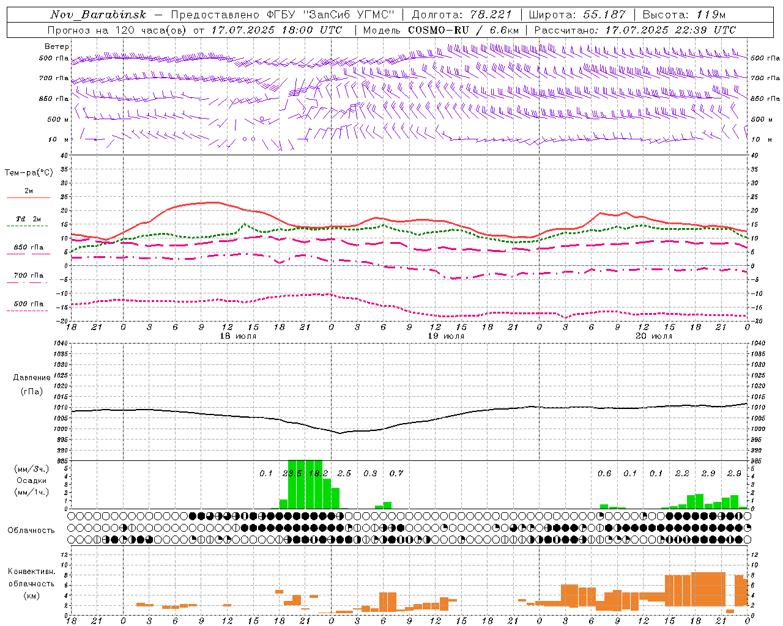Click the Ветер panel label

[x=57, y=46]
